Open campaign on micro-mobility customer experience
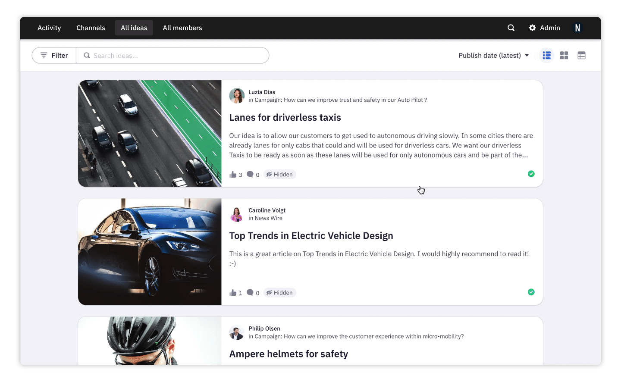621x382 pixels. tap(359, 336)
